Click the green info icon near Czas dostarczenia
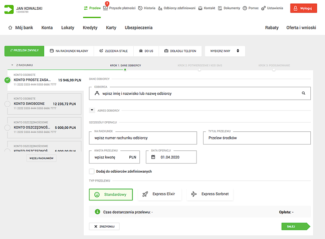This screenshot has height=239, width=325. pos(97,212)
